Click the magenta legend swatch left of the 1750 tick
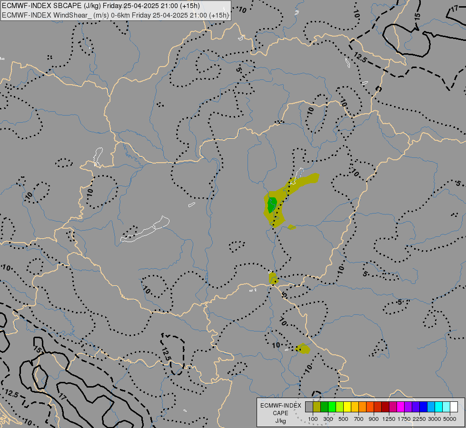 pyautogui.click(x=401, y=407)
